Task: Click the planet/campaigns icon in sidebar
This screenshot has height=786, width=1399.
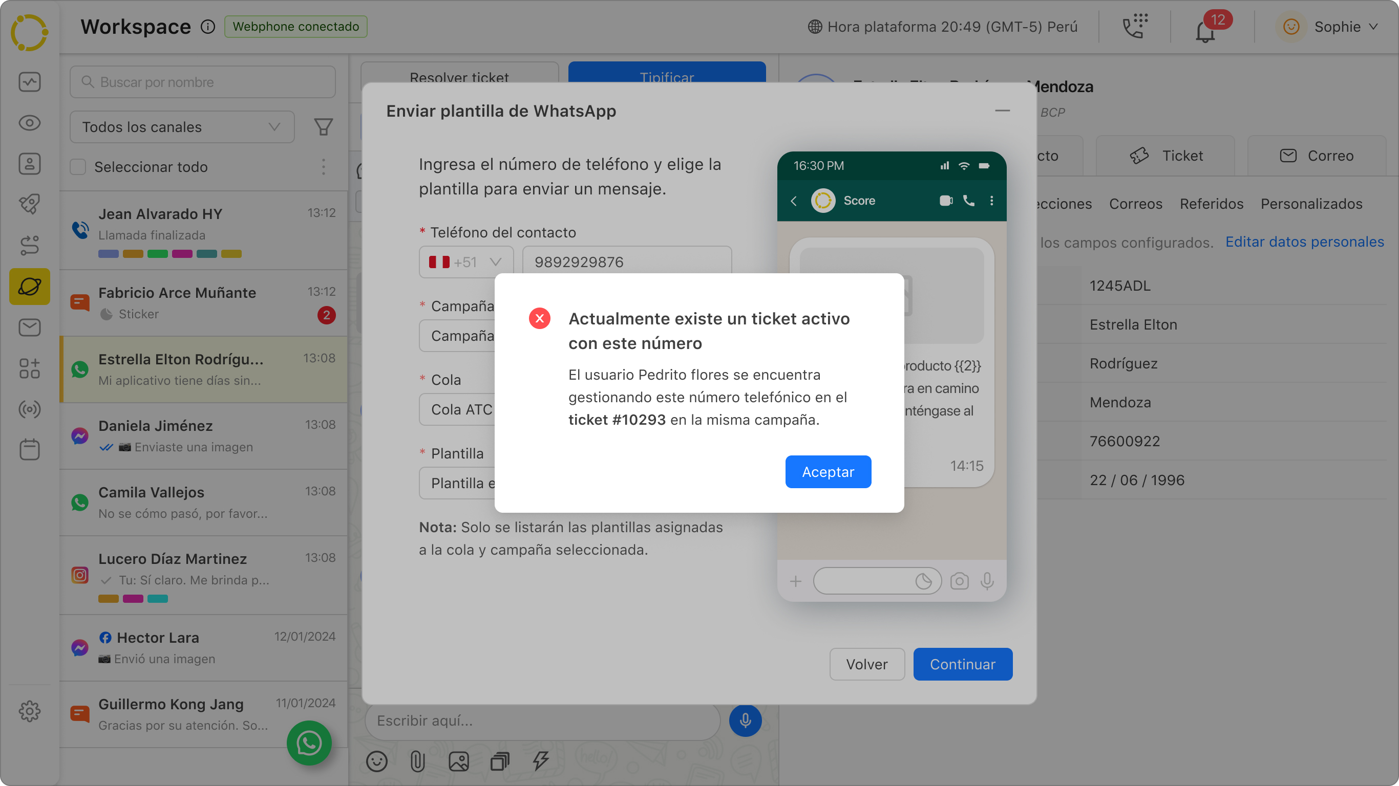Action: point(30,287)
